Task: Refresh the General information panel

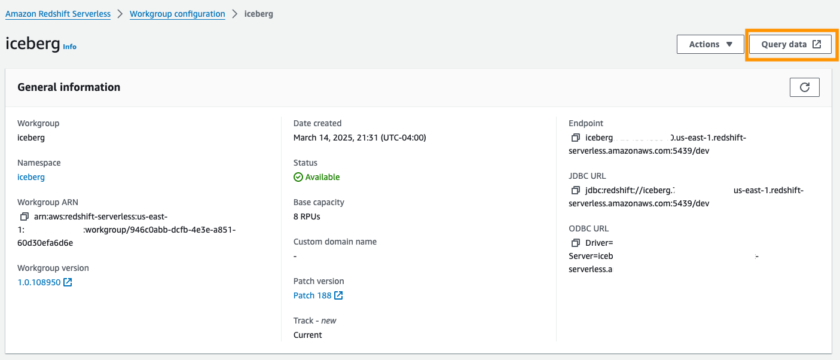Action: 805,87
